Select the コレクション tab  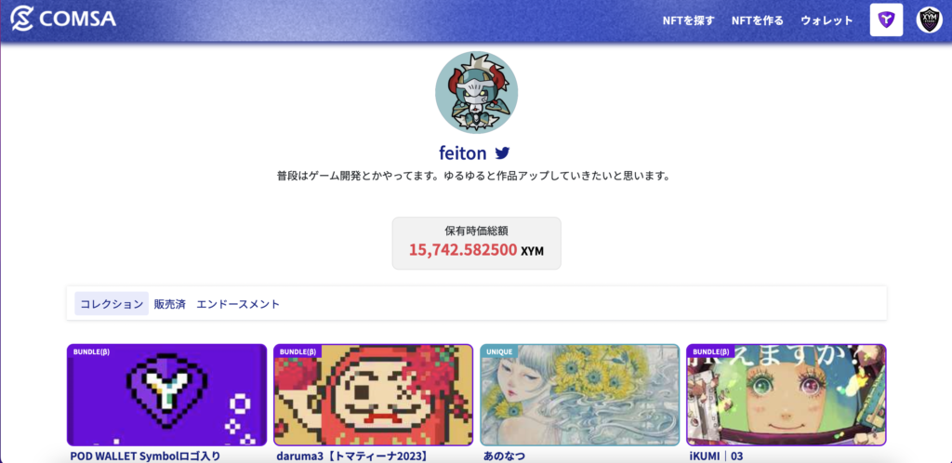coord(112,304)
